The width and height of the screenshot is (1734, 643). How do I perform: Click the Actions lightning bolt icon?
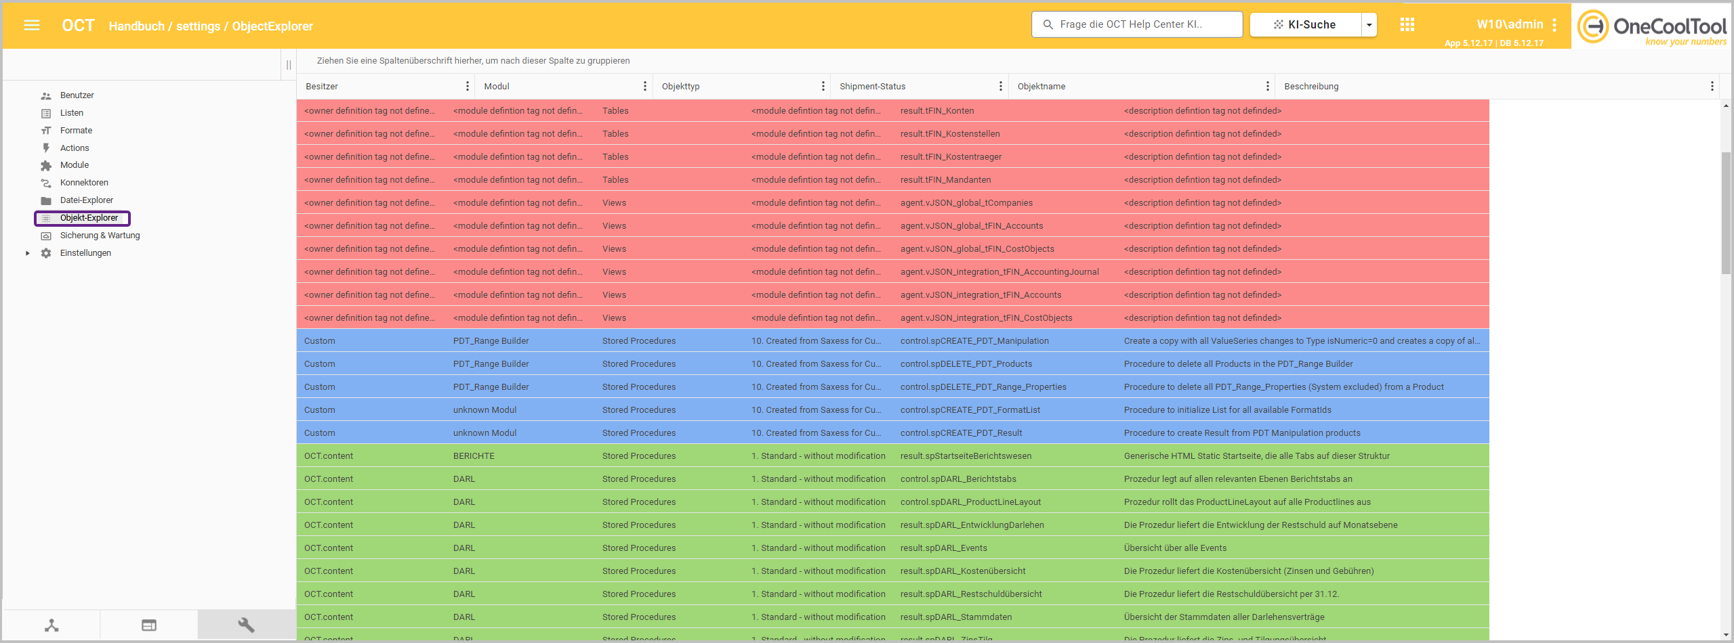pos(46,148)
